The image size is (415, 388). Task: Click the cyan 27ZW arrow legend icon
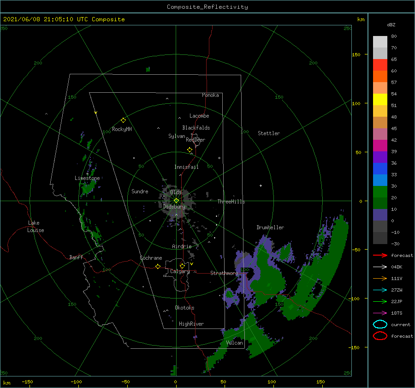click(x=380, y=290)
